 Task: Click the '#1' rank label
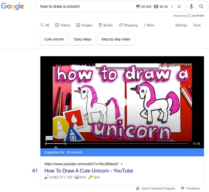35,171
